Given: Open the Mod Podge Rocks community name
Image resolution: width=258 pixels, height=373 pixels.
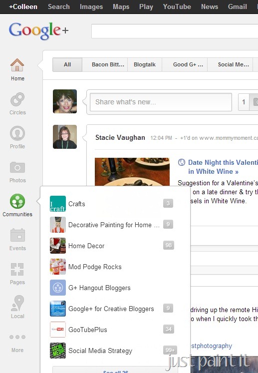Looking at the screenshot, I should 95,267.
